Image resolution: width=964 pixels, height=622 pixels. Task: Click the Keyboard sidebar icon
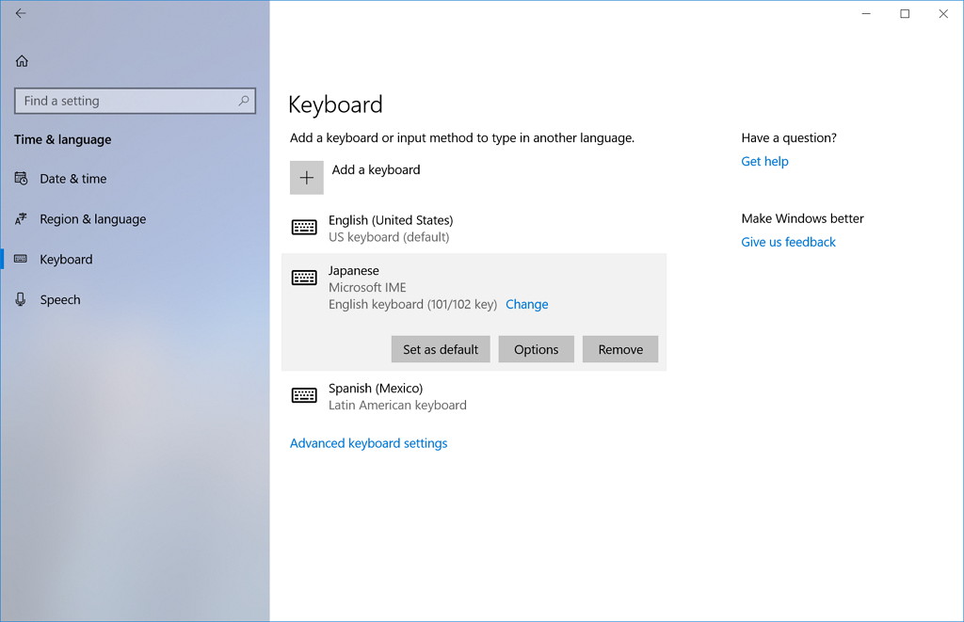21,259
